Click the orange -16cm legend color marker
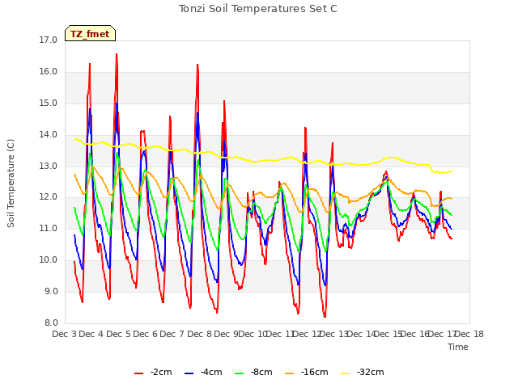Screen dimensions: 518x388 click(290, 373)
